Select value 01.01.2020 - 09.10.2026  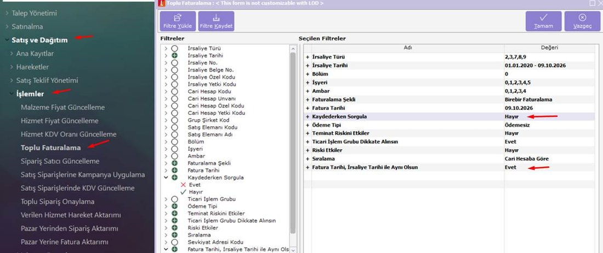(x=536, y=66)
